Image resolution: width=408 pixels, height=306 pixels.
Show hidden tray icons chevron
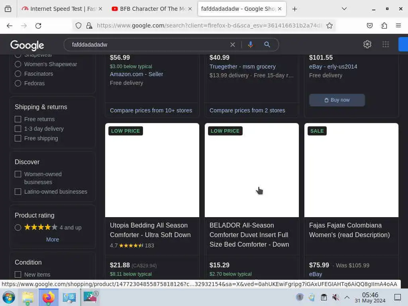(347, 297)
